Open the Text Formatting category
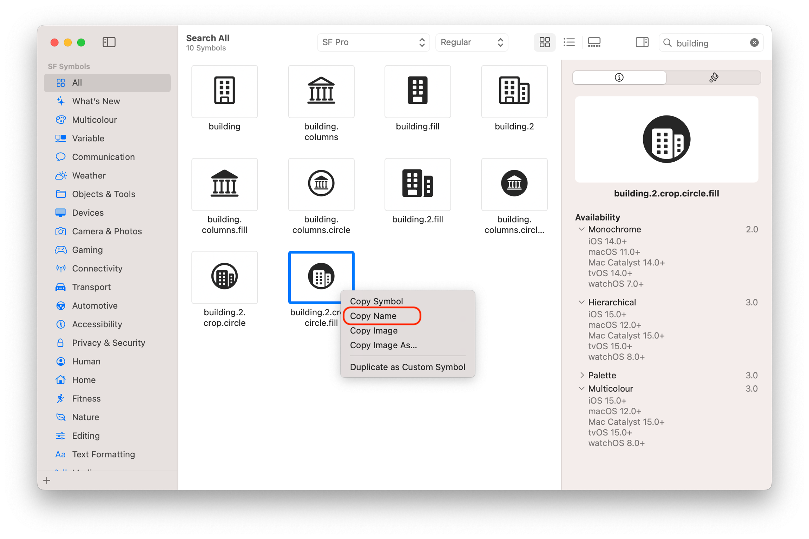The height and width of the screenshot is (539, 809). [x=107, y=454]
